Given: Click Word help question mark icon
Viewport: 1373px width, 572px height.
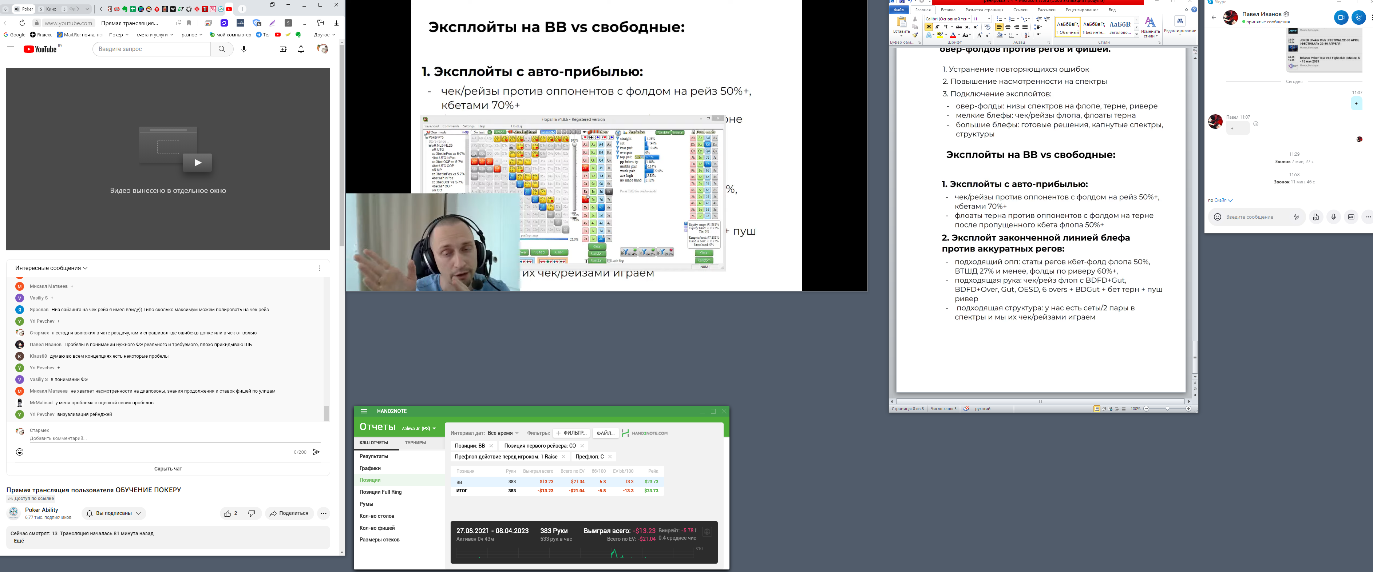Looking at the screenshot, I should pos(1194,9).
